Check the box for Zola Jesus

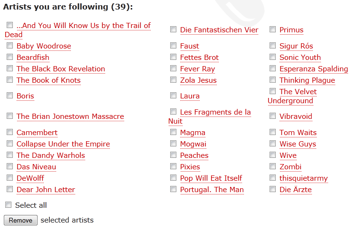pos(173,80)
